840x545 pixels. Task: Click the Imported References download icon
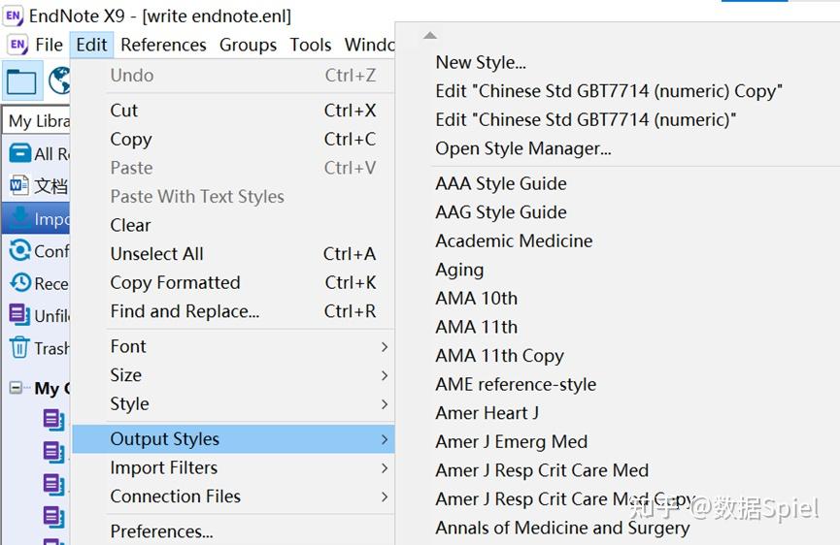19,217
